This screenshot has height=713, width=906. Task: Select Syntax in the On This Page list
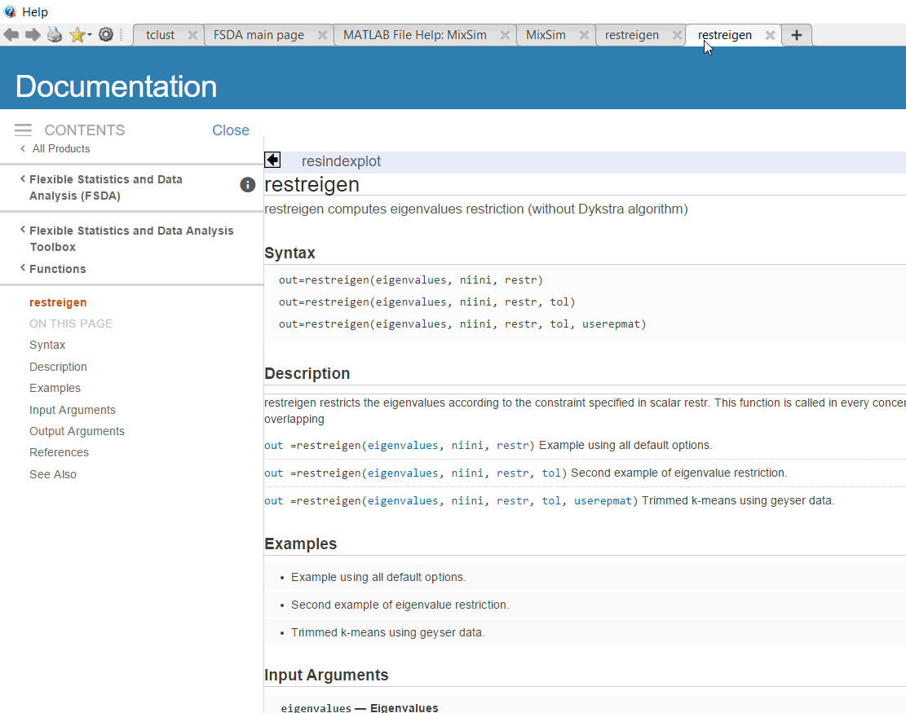(47, 345)
